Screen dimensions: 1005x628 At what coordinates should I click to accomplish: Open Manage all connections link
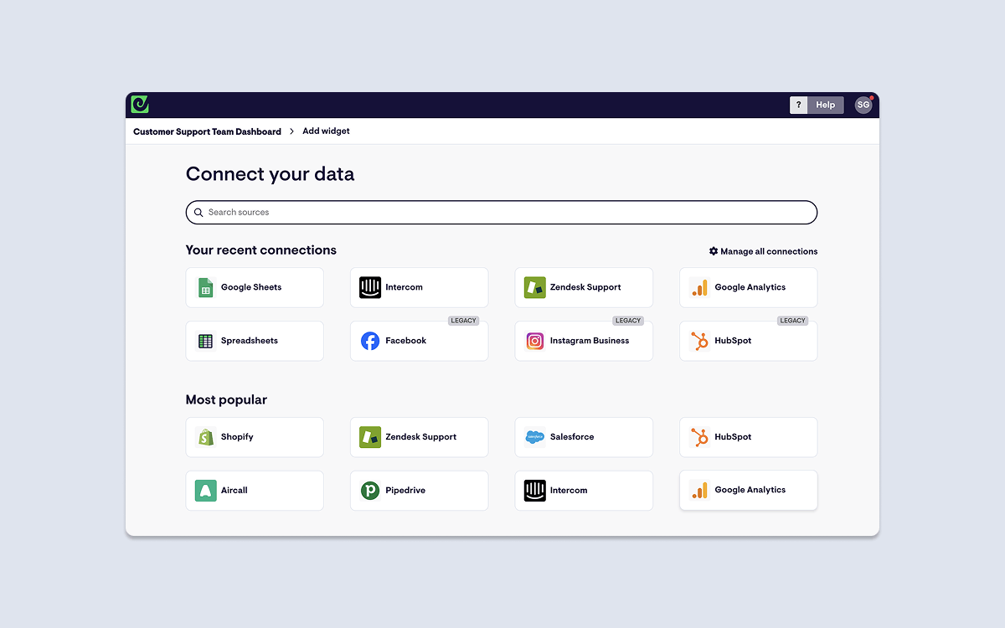[x=763, y=251]
